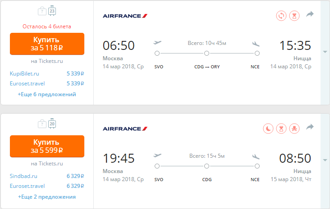Buy ticket for 5 599 rubles
The width and height of the screenshot is (330, 209).
coord(47,146)
